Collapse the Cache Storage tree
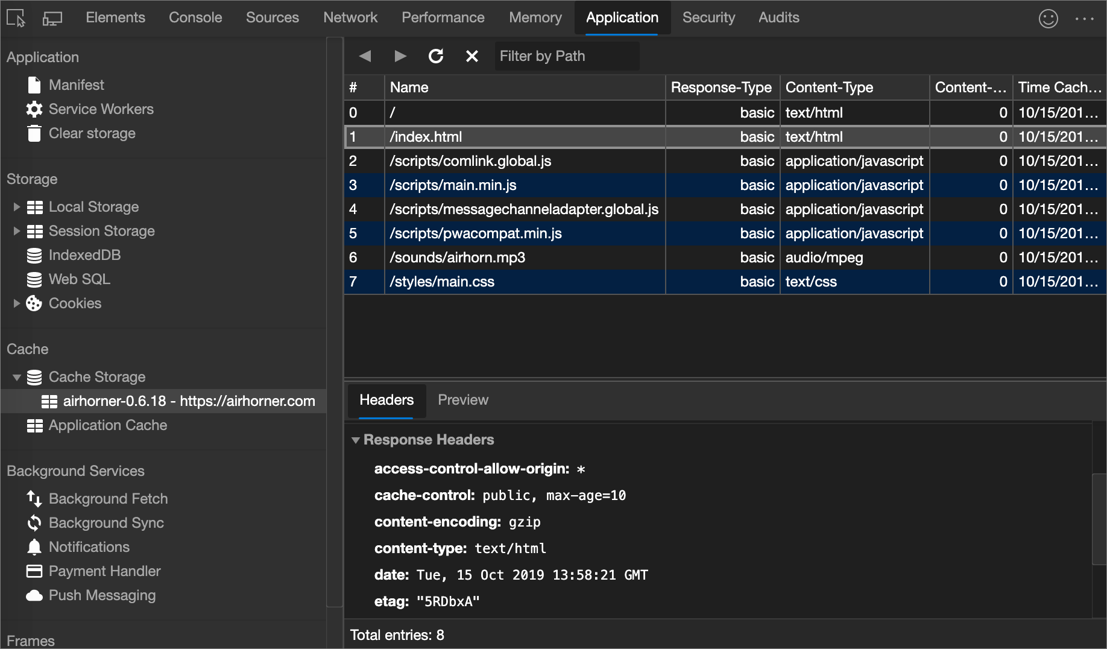This screenshot has width=1107, height=649. 16,377
